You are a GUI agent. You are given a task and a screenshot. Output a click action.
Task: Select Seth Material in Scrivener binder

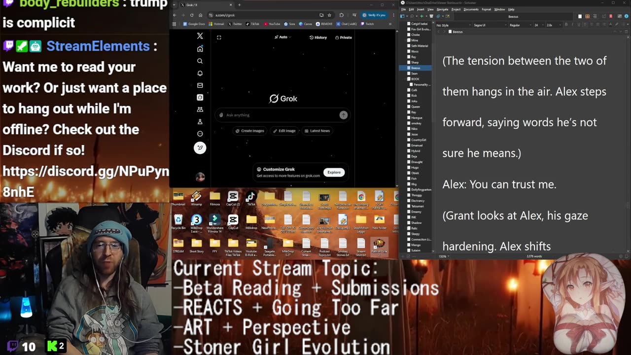point(419,46)
